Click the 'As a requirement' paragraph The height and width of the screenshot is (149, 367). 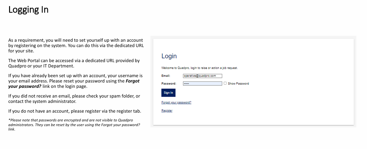(76, 45)
